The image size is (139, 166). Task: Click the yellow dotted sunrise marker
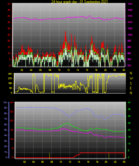coord(50,156)
